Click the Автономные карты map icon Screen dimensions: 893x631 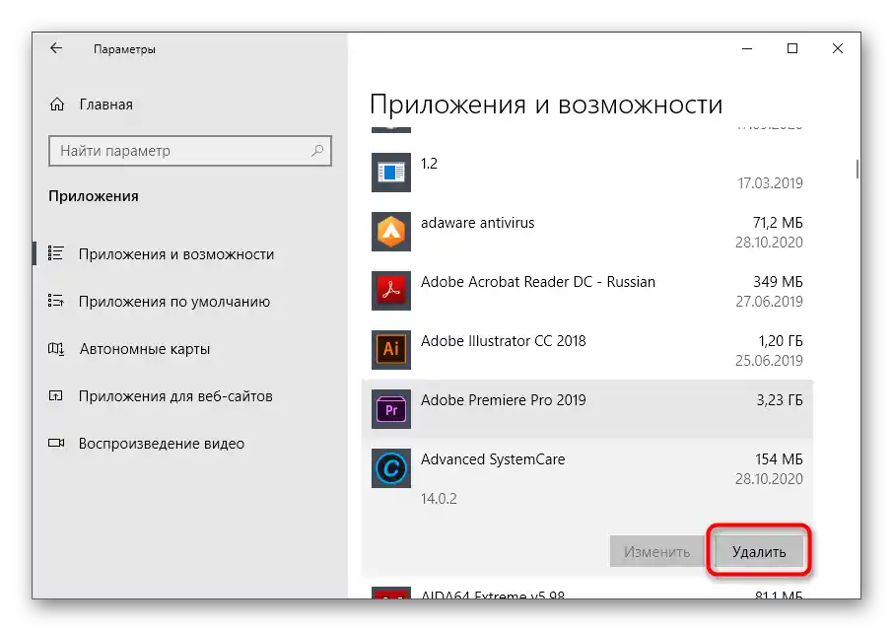tap(56, 348)
